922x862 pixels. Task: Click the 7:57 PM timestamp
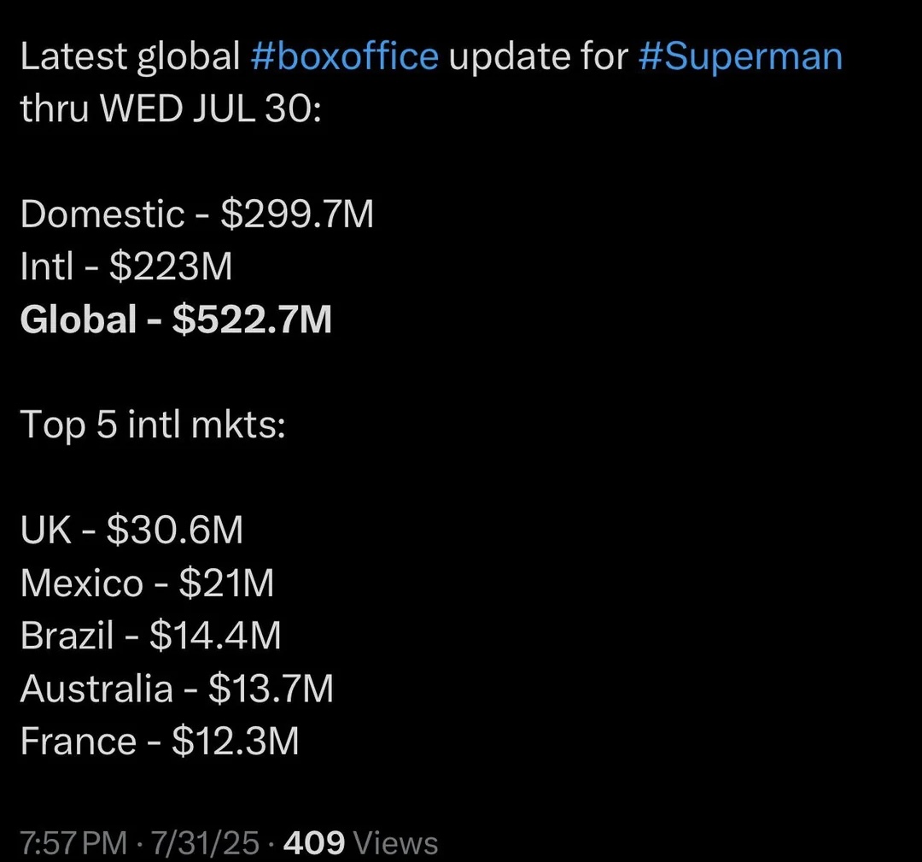73,843
